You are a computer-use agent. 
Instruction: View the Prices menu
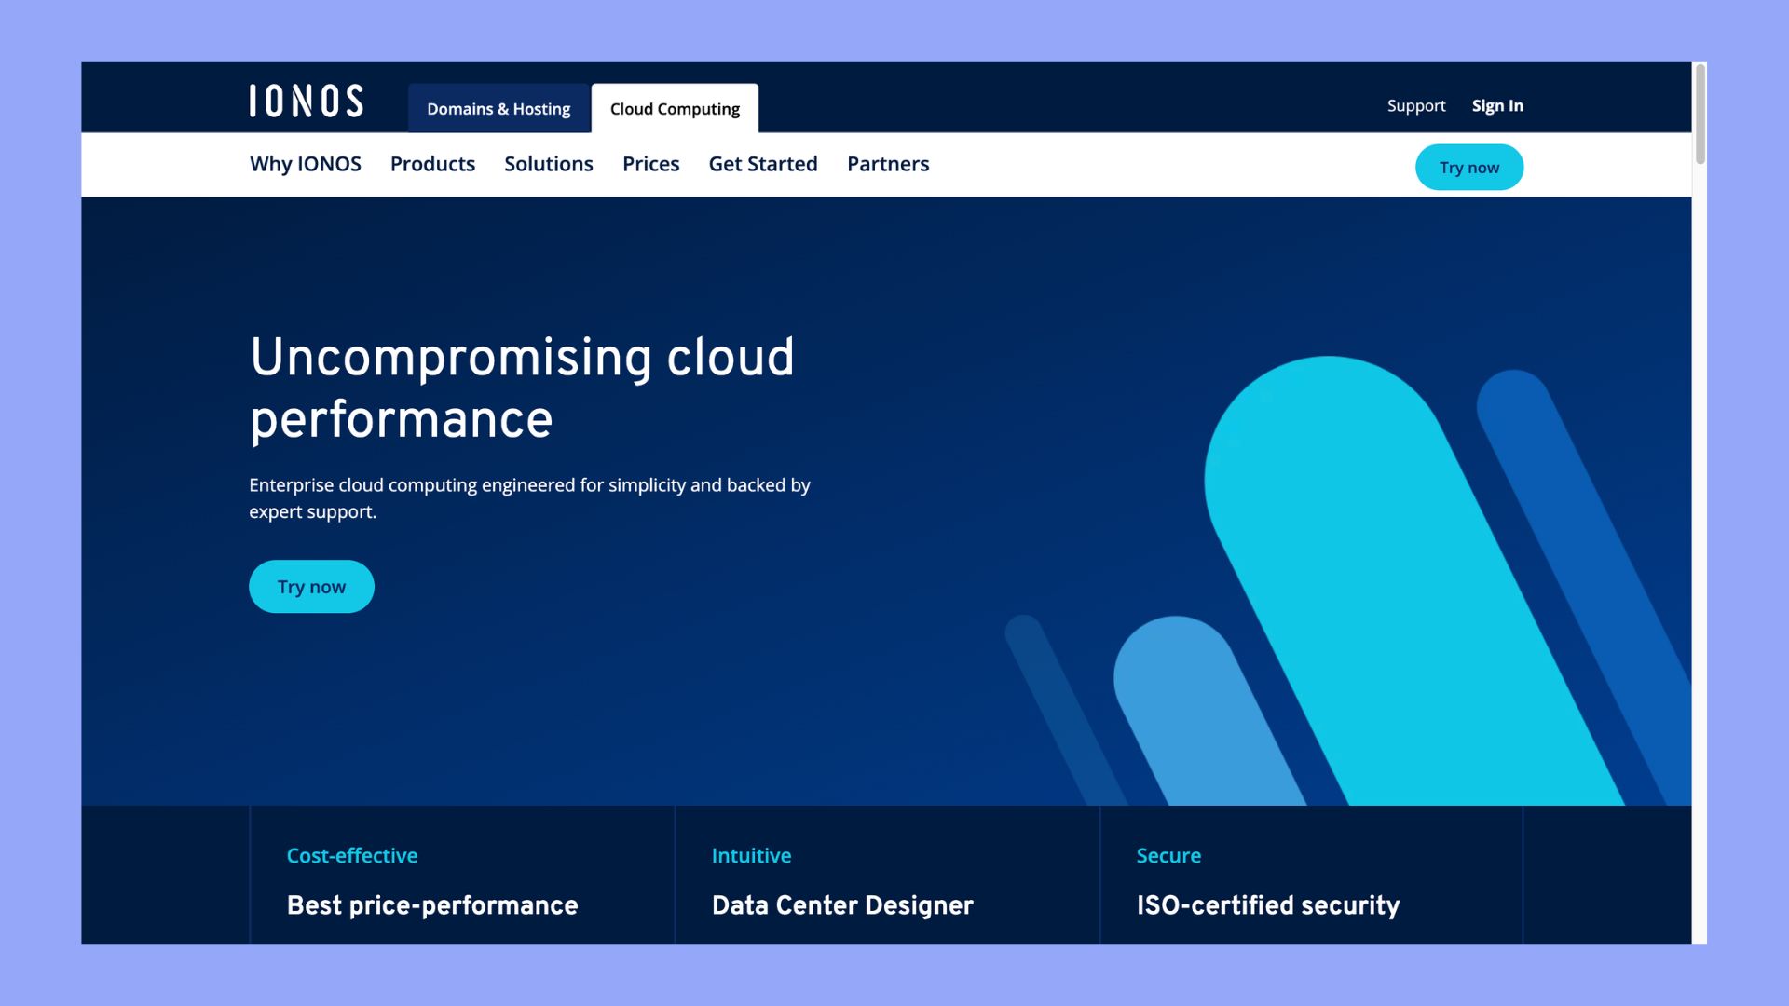tap(650, 164)
